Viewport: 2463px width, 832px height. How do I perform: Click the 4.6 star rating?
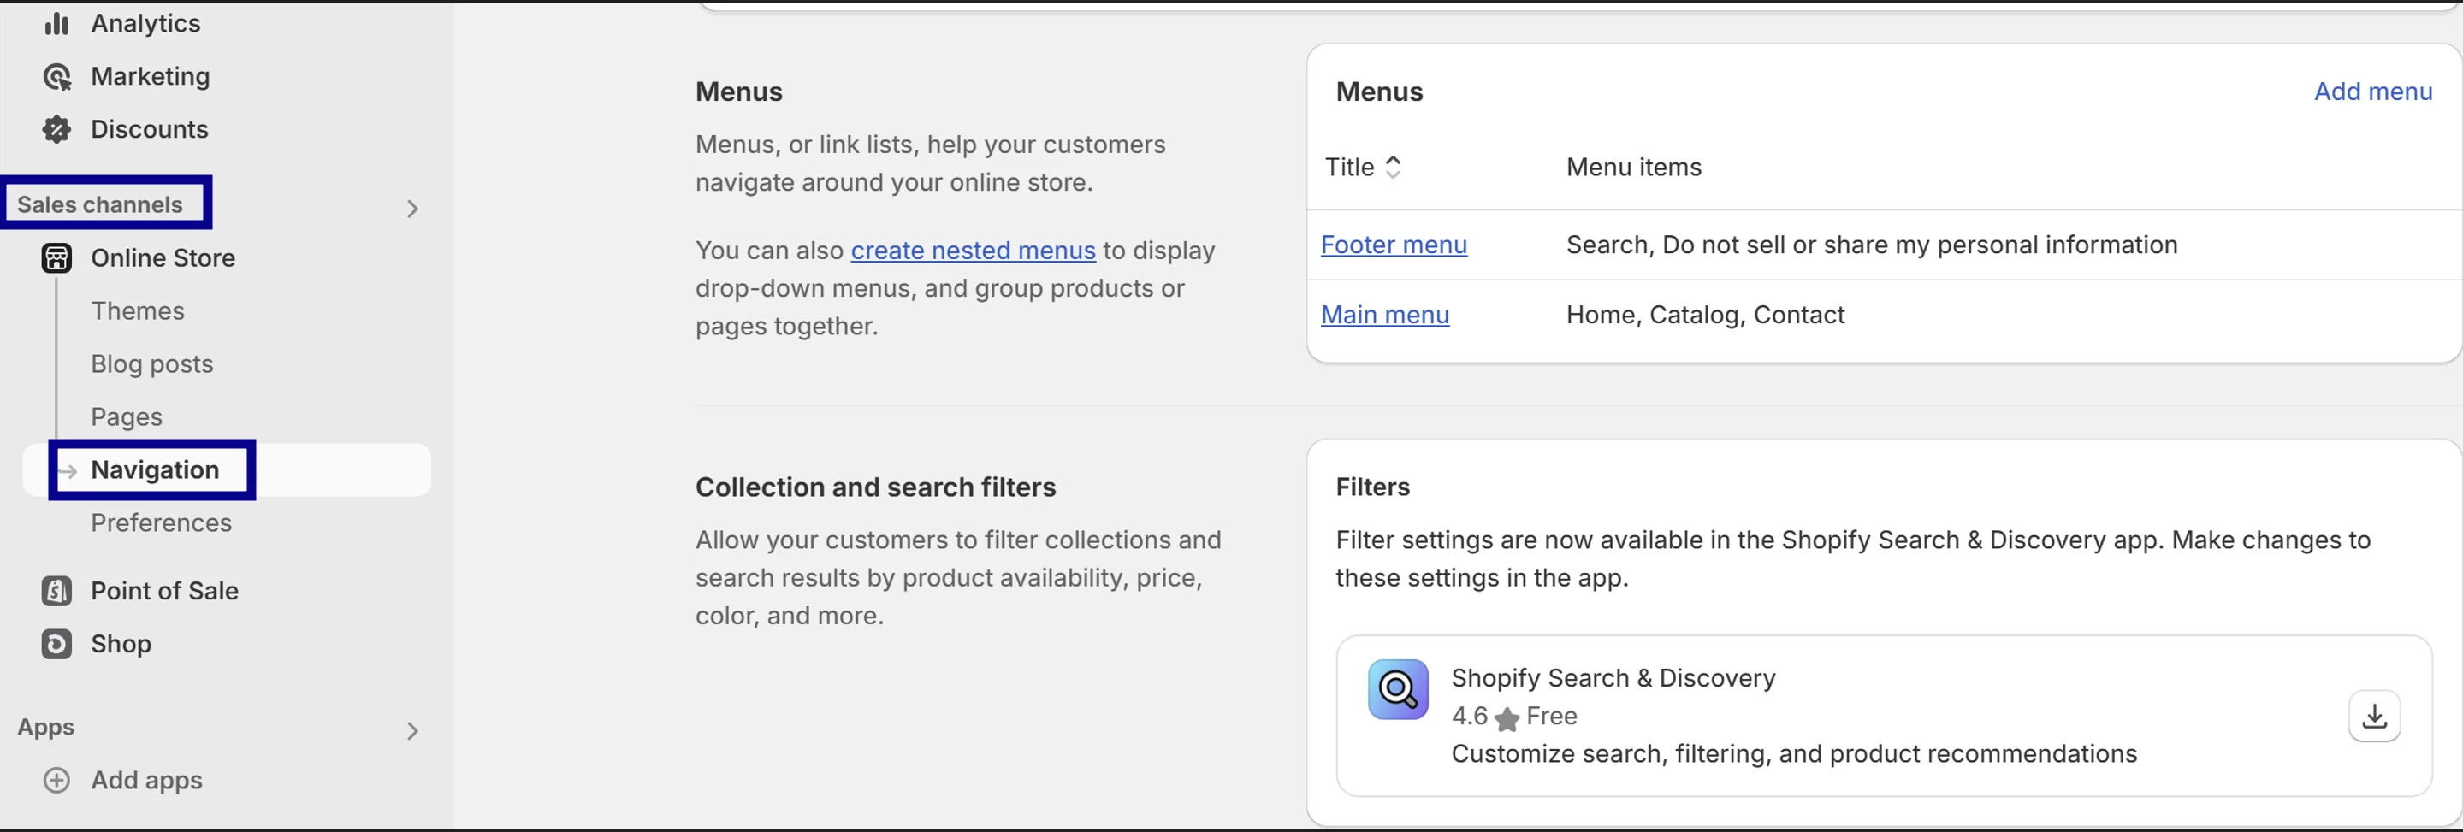coord(1485,717)
